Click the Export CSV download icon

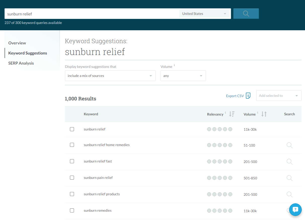pyautogui.click(x=248, y=96)
